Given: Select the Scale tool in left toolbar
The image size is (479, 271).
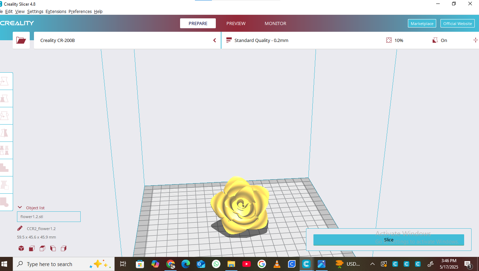Looking at the screenshot, I should [5, 98].
